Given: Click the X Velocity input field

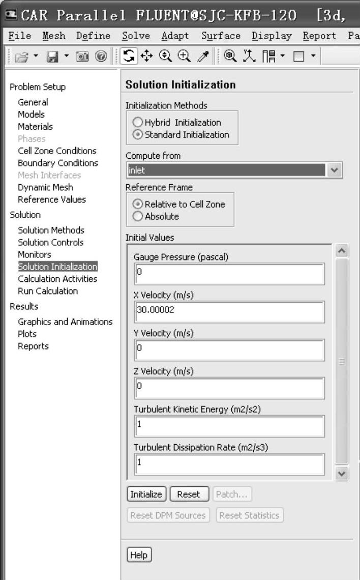Looking at the screenshot, I should pos(230,312).
